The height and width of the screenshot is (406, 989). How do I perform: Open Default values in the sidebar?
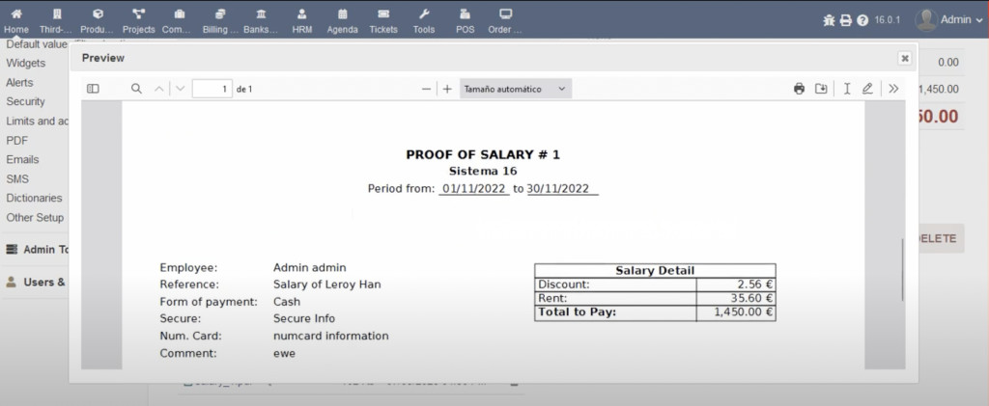tap(37, 44)
